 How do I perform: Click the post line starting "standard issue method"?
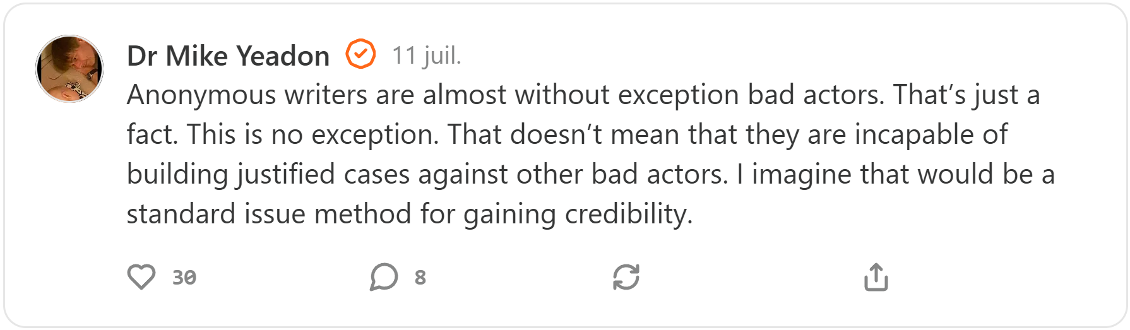(409, 215)
